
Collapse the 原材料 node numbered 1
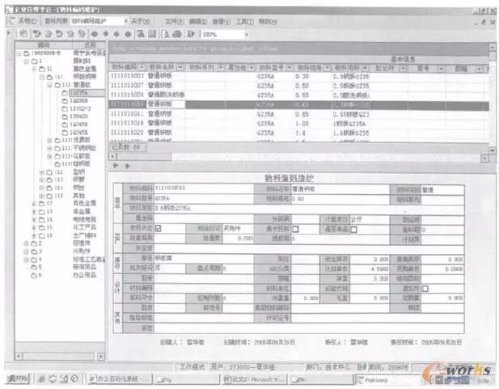tap(27, 61)
